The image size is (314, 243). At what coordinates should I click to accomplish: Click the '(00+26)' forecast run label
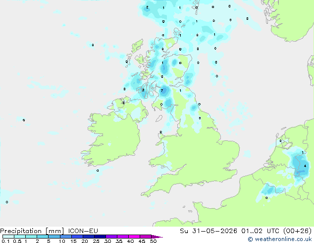(298, 231)
